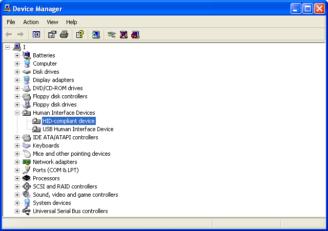Click the Ports (COM & LPT) icon

coord(27,170)
